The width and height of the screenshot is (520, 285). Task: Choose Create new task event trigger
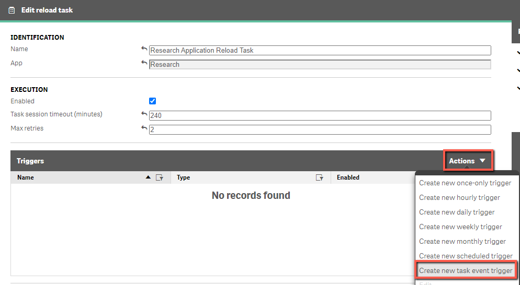coord(466,270)
